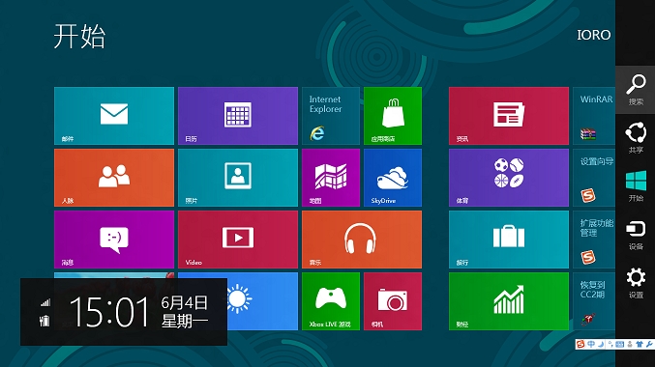Click the 设备 Devices charm

click(x=636, y=235)
